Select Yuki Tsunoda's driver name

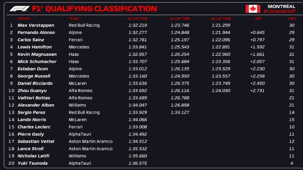32,163
